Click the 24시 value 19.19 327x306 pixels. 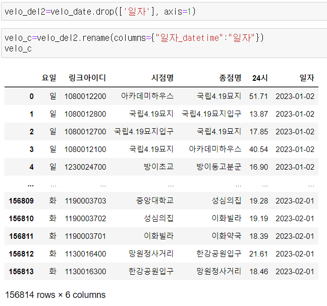pyautogui.click(x=258, y=219)
